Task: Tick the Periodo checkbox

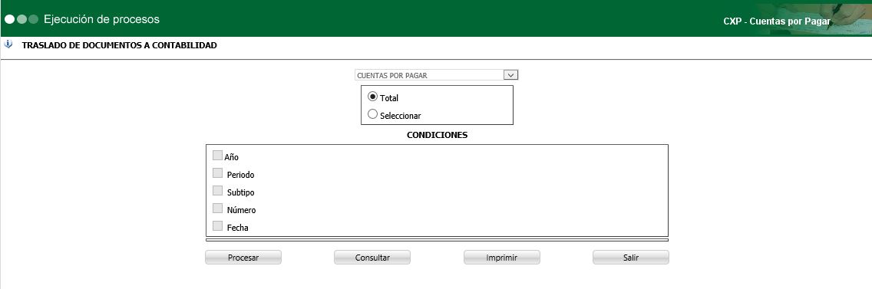Action: (x=217, y=172)
